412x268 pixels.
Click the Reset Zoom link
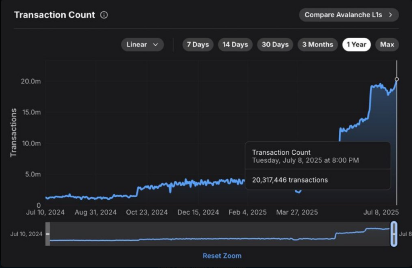pos(222,256)
